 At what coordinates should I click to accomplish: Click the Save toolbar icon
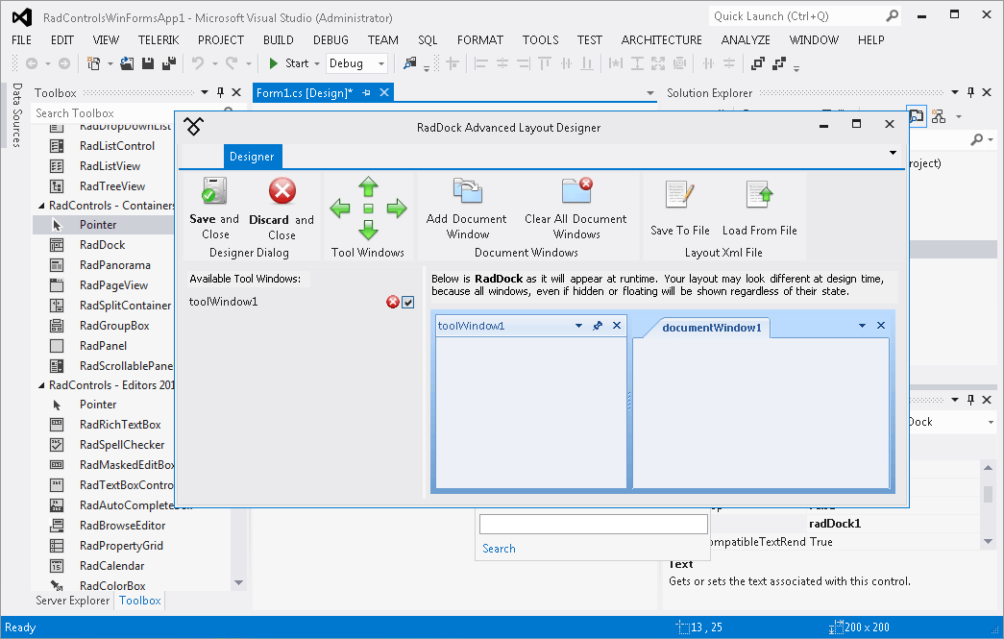pos(148,63)
